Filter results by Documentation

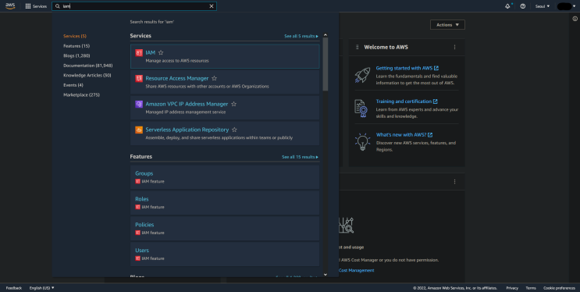tap(87, 66)
